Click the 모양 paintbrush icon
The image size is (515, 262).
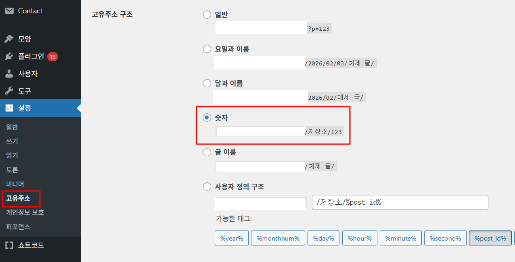pyautogui.click(x=9, y=39)
